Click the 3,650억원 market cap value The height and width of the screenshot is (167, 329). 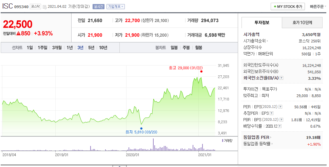(311, 35)
